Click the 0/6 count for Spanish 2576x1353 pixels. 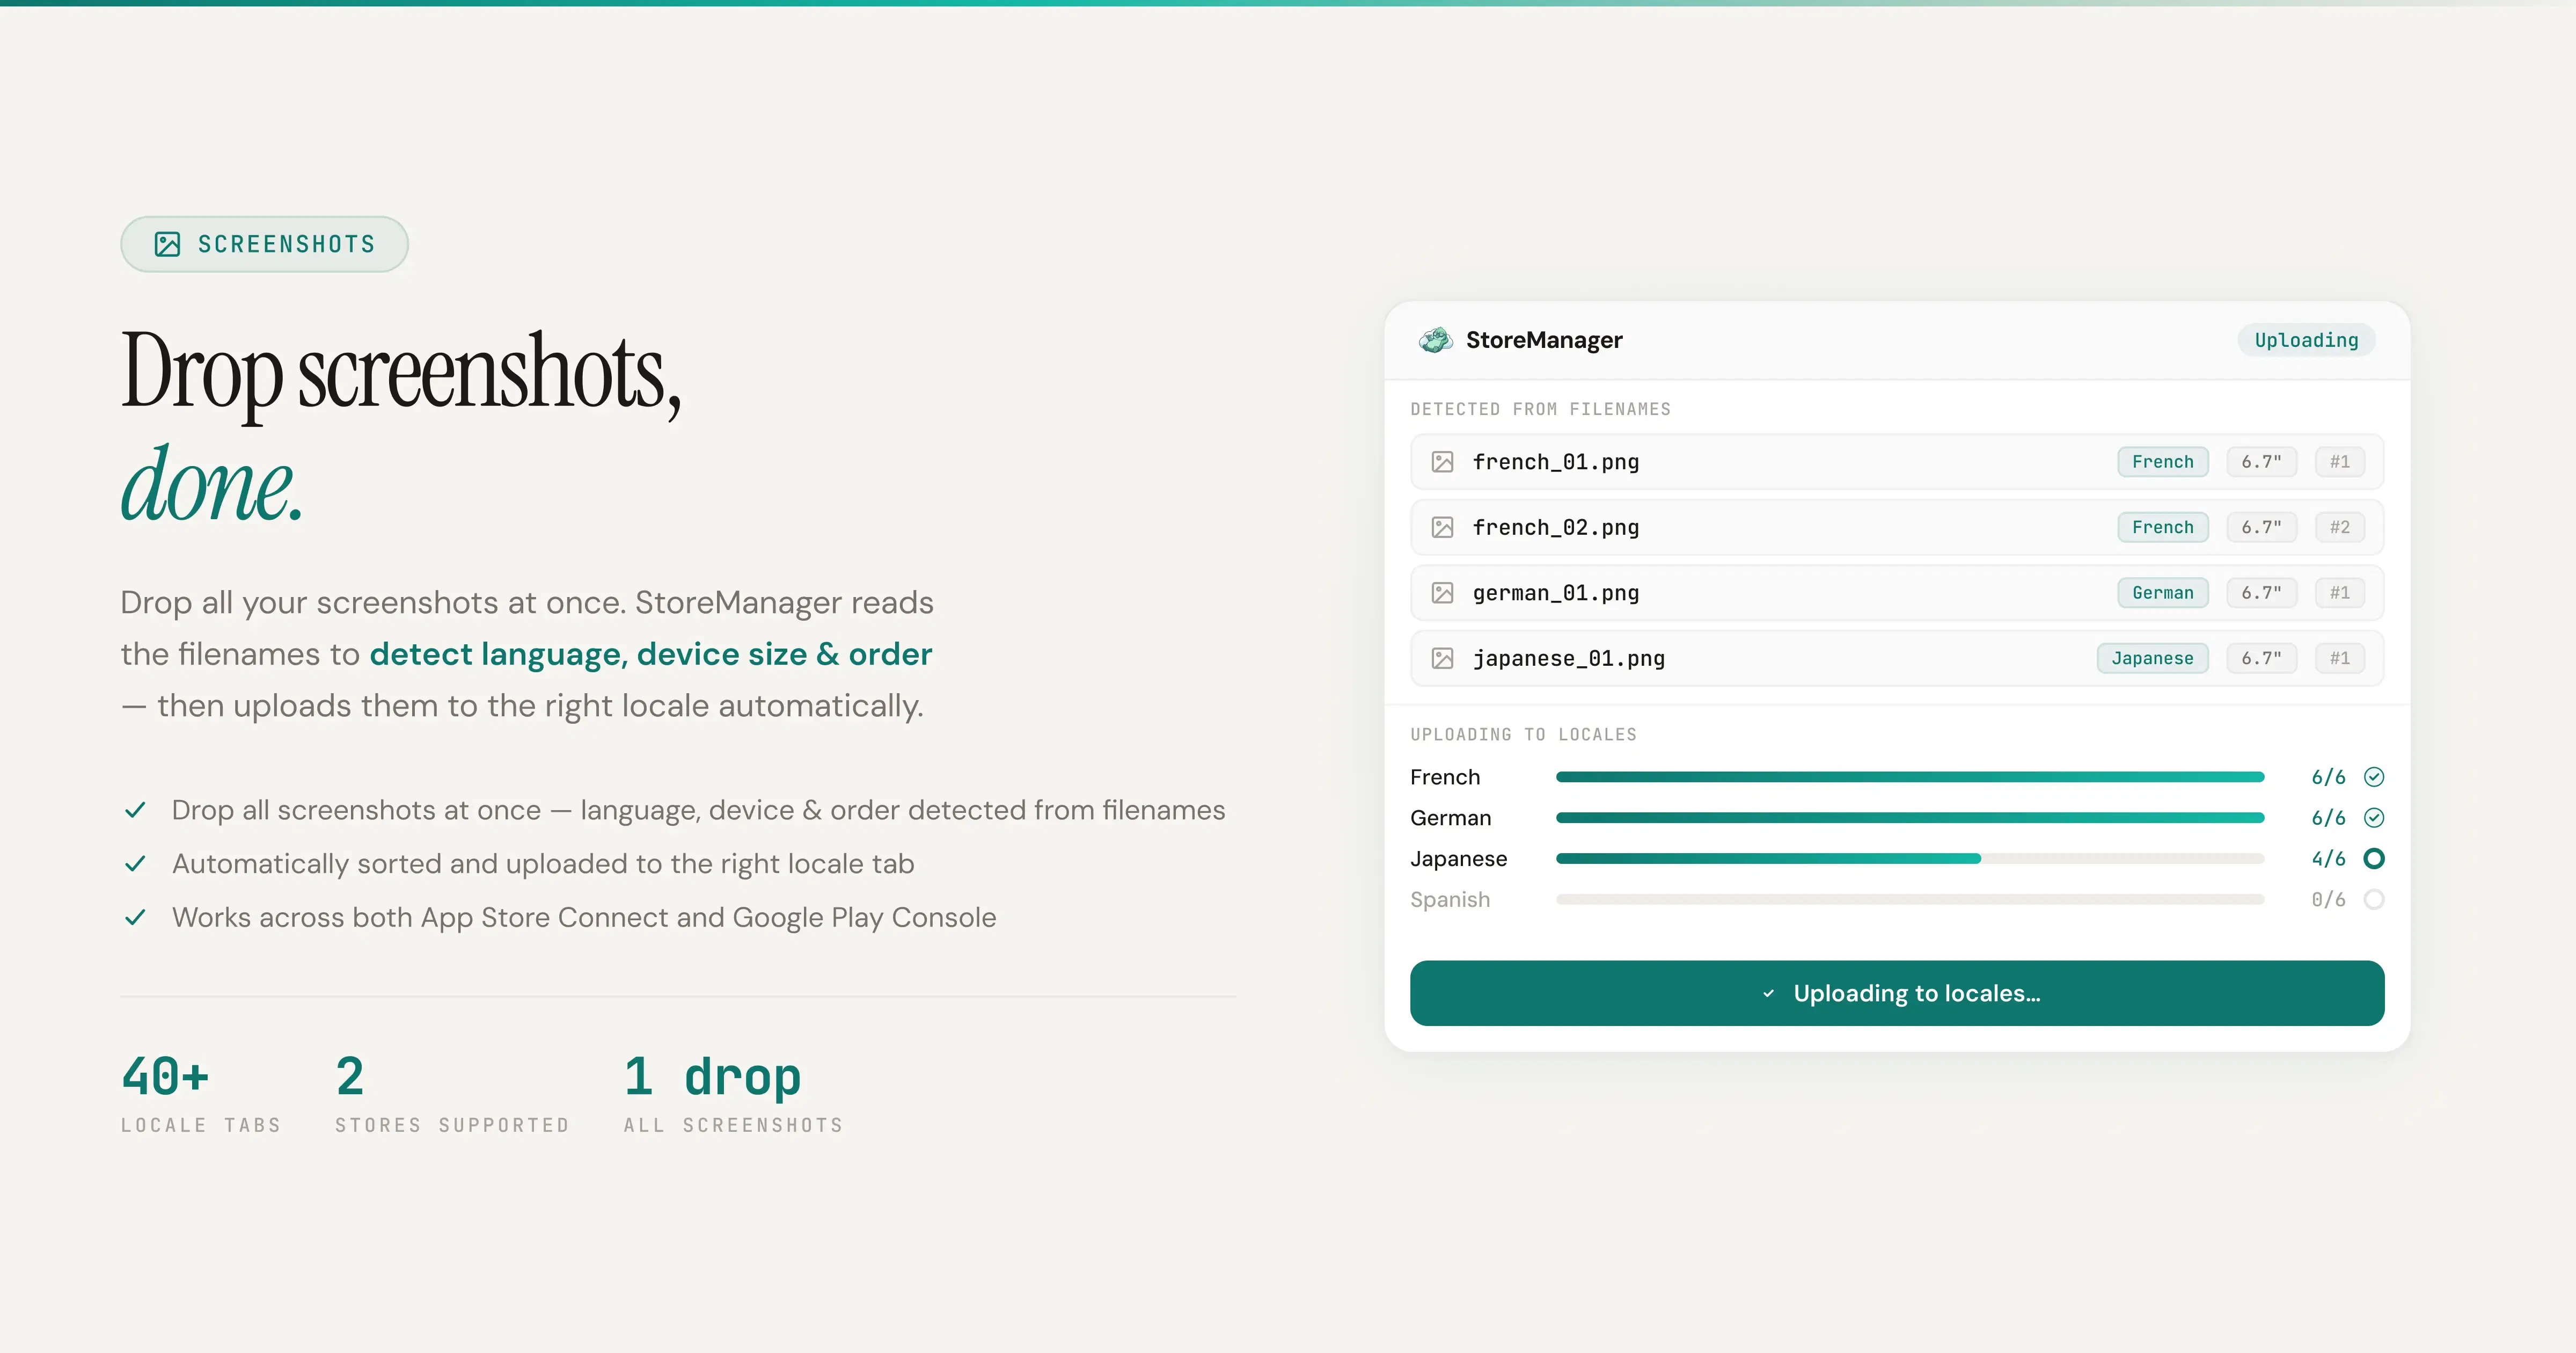tap(2328, 900)
